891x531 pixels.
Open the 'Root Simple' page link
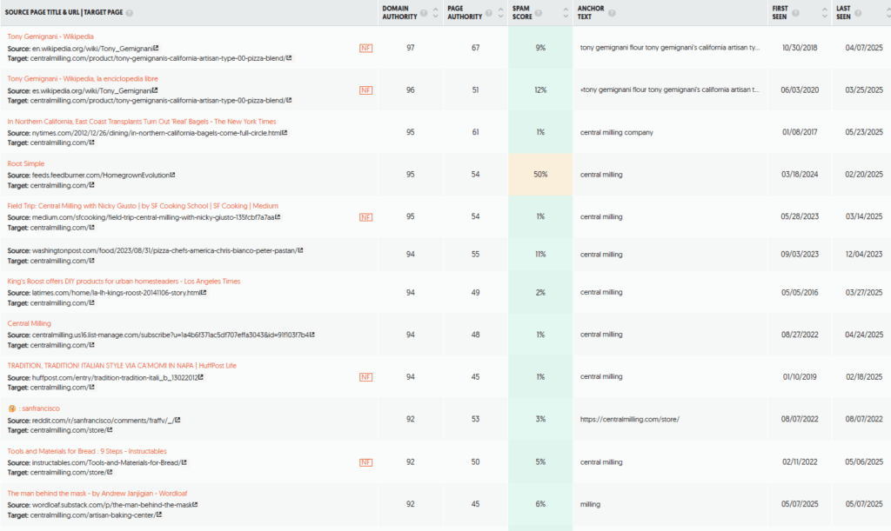[x=25, y=163]
